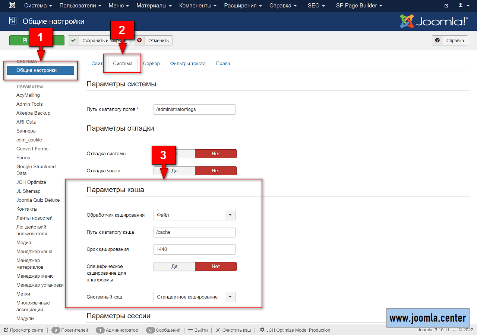
Task: Click the Путь к каталогу логов field
Action: [194, 109]
